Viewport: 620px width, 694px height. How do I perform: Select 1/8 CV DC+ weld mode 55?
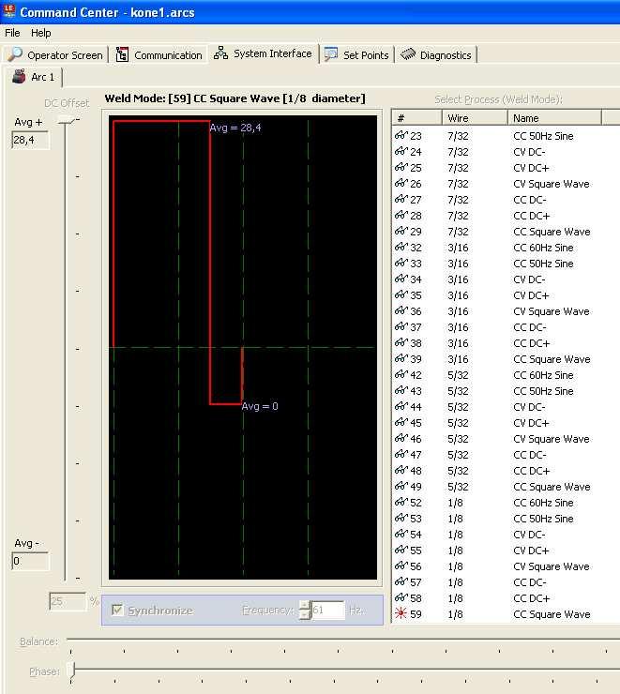click(506, 551)
